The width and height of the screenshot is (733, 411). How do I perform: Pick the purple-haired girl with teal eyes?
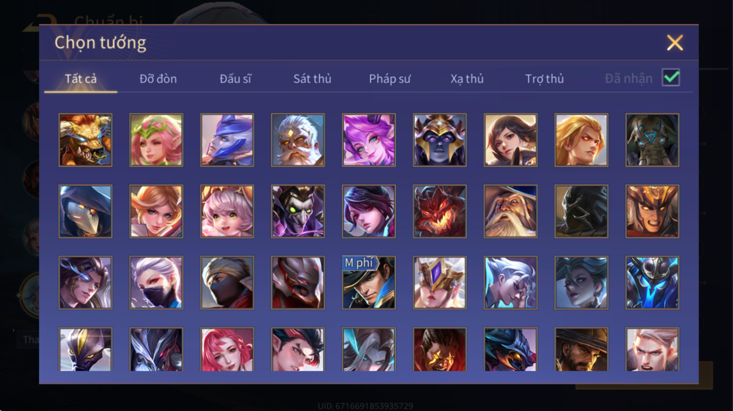369,140
